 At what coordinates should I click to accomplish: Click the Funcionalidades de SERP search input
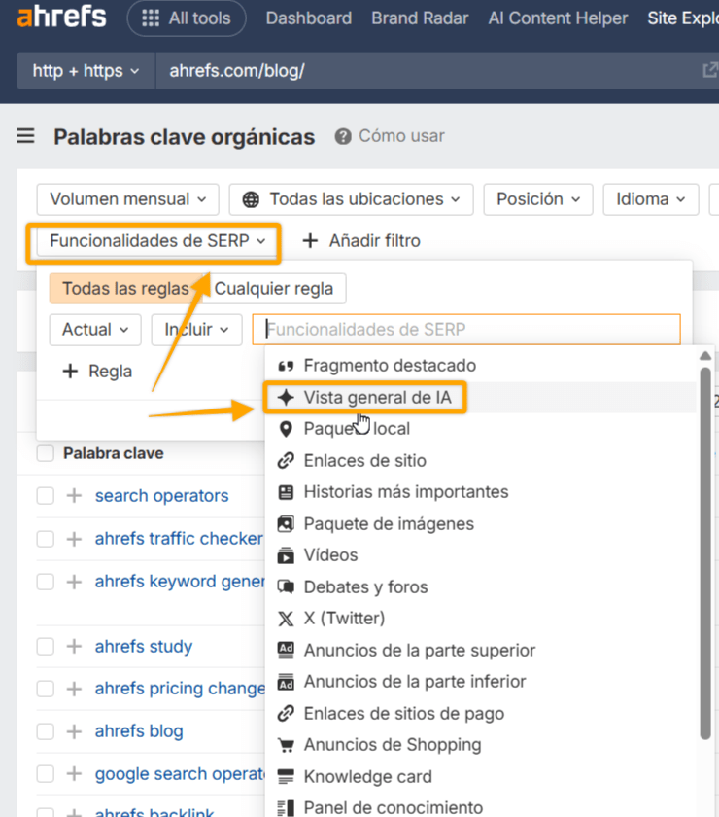point(466,330)
